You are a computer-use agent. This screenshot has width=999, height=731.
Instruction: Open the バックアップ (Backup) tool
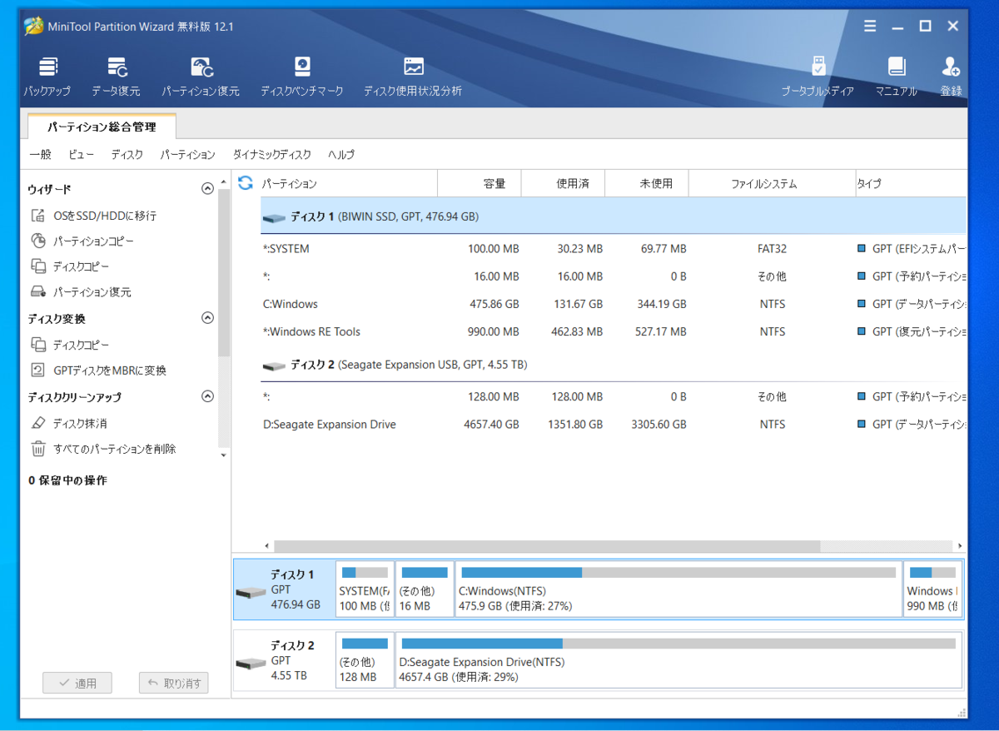click(47, 77)
